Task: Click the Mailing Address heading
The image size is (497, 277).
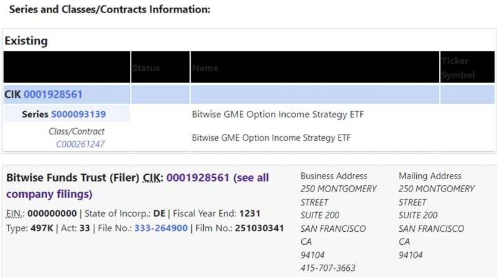Action: pyautogui.click(x=430, y=176)
